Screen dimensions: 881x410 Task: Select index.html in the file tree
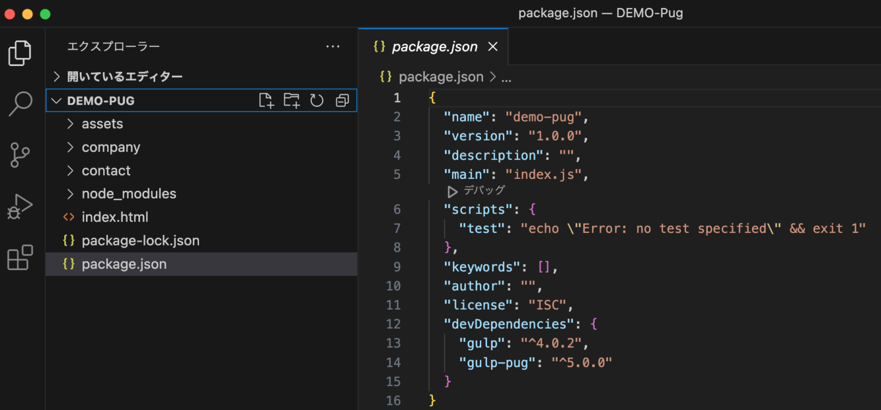pos(115,217)
